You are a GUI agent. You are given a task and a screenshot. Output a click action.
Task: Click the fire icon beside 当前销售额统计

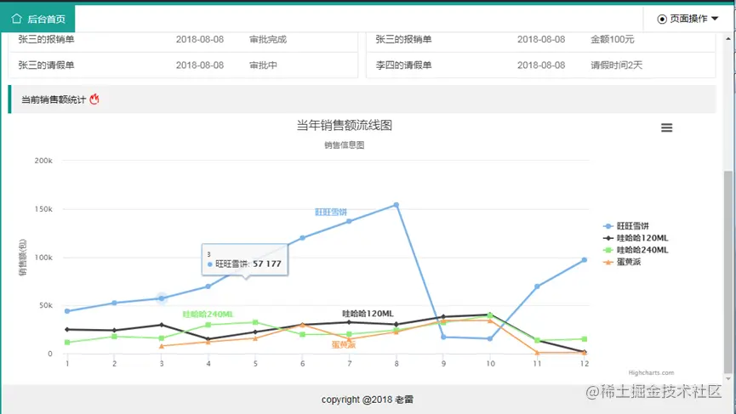click(x=94, y=99)
